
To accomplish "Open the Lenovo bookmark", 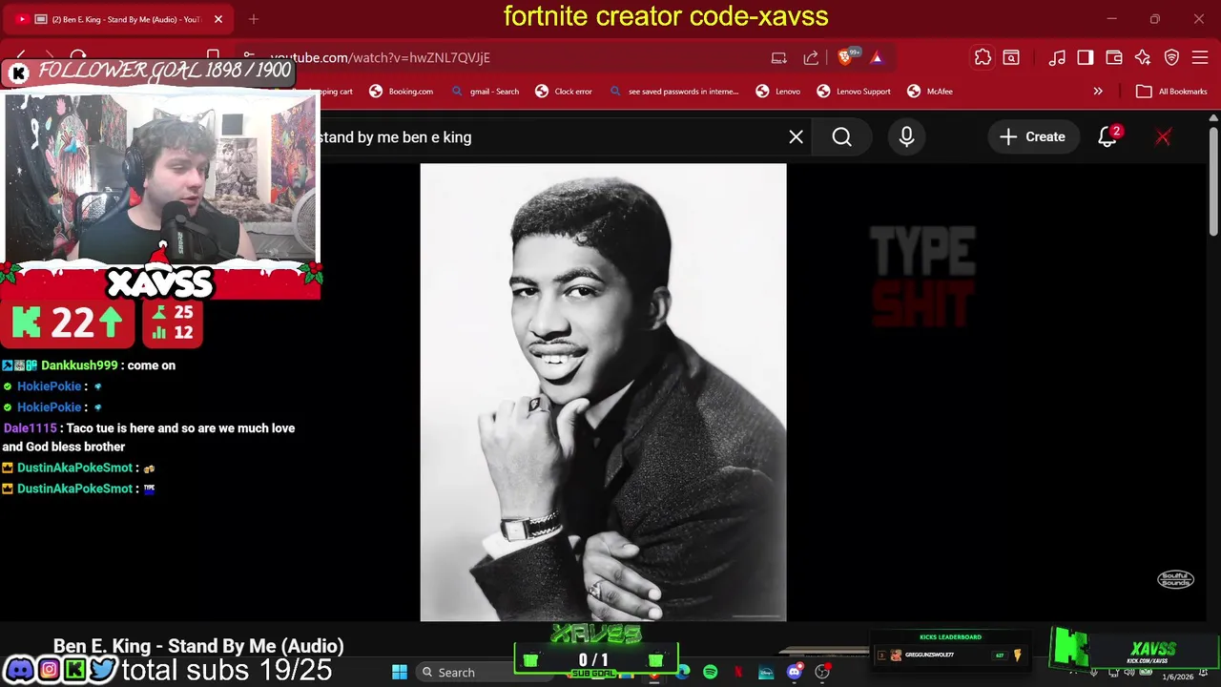I will coord(778,92).
